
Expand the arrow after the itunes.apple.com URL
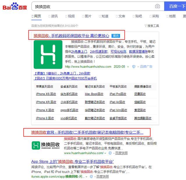point(87,177)
